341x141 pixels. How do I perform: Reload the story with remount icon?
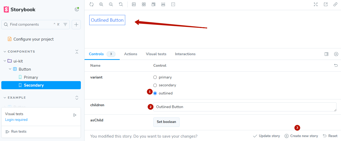91,4
